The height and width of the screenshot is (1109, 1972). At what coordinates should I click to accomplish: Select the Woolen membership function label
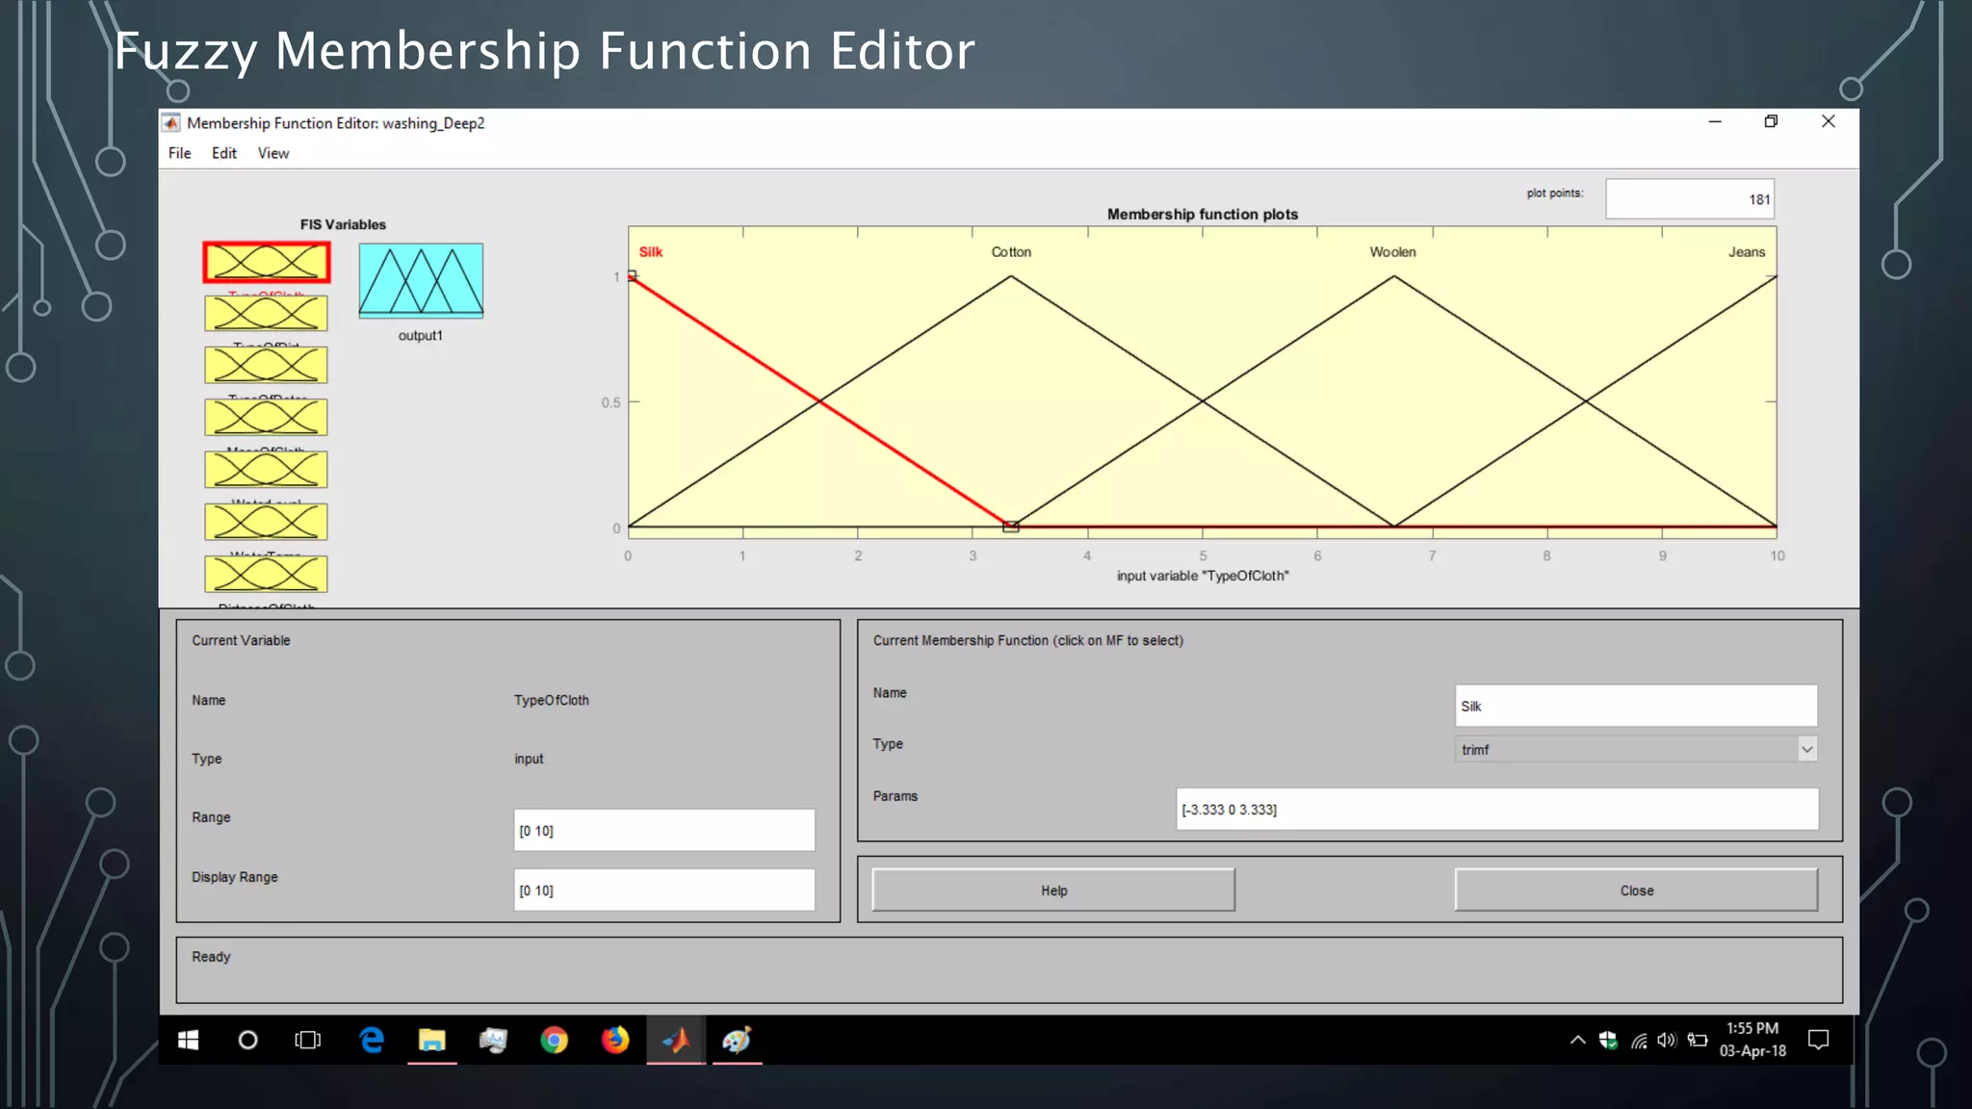[x=1392, y=252]
